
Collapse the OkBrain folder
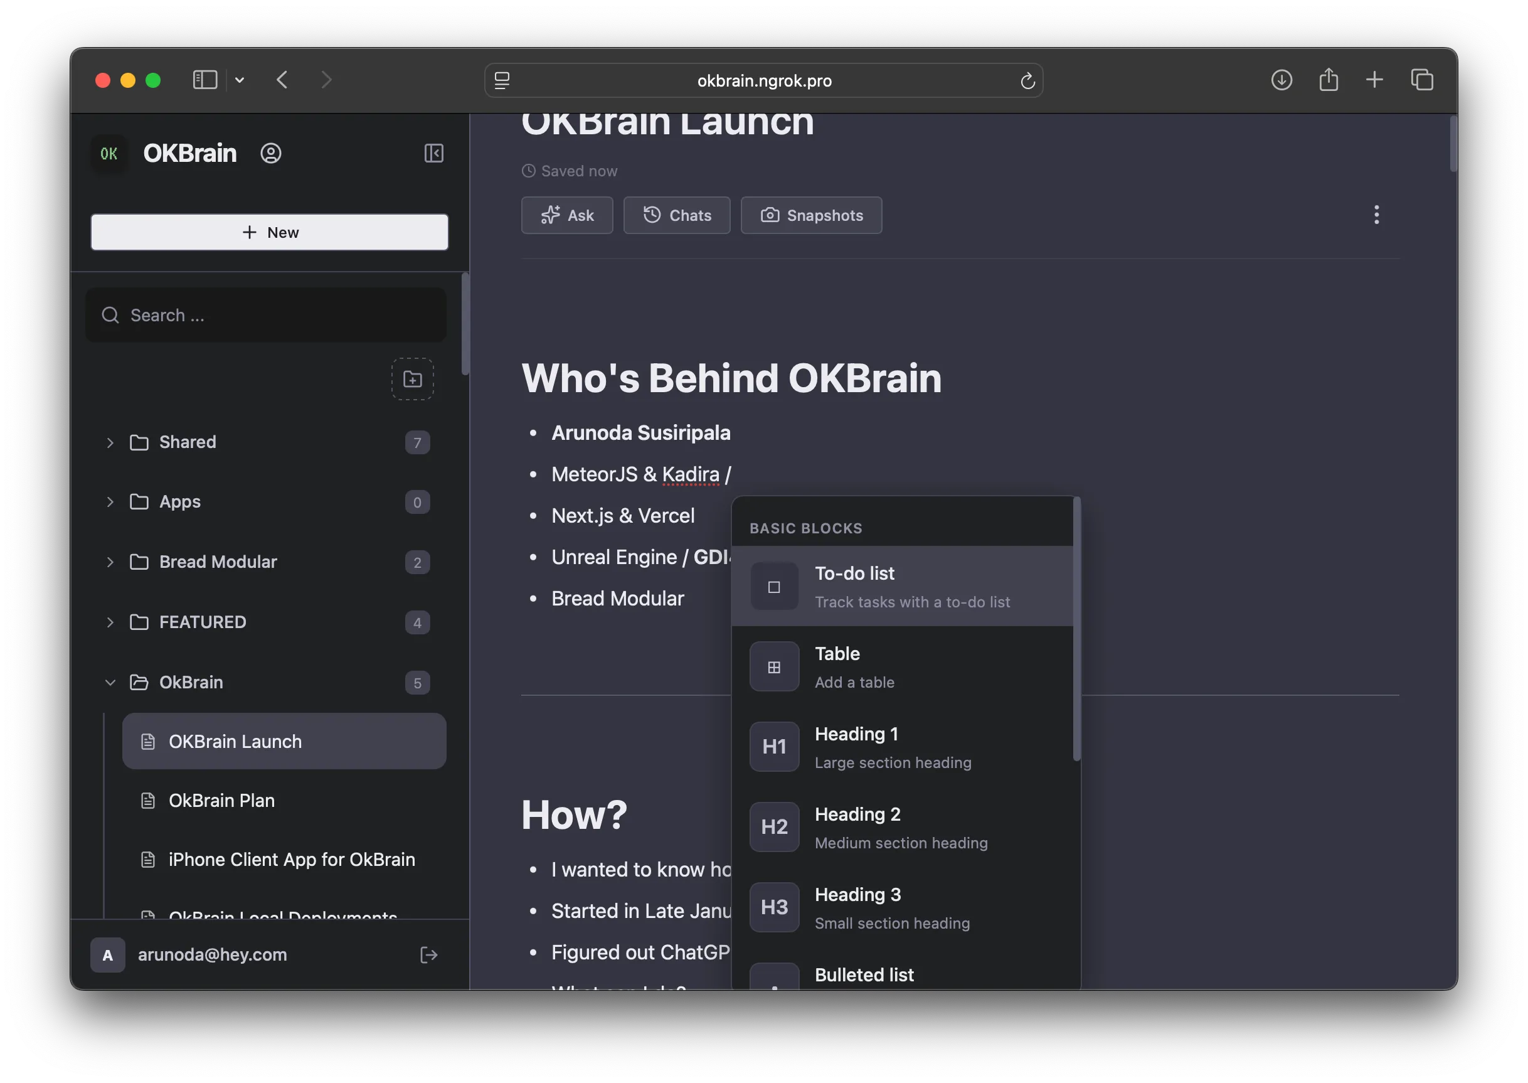tap(110, 682)
